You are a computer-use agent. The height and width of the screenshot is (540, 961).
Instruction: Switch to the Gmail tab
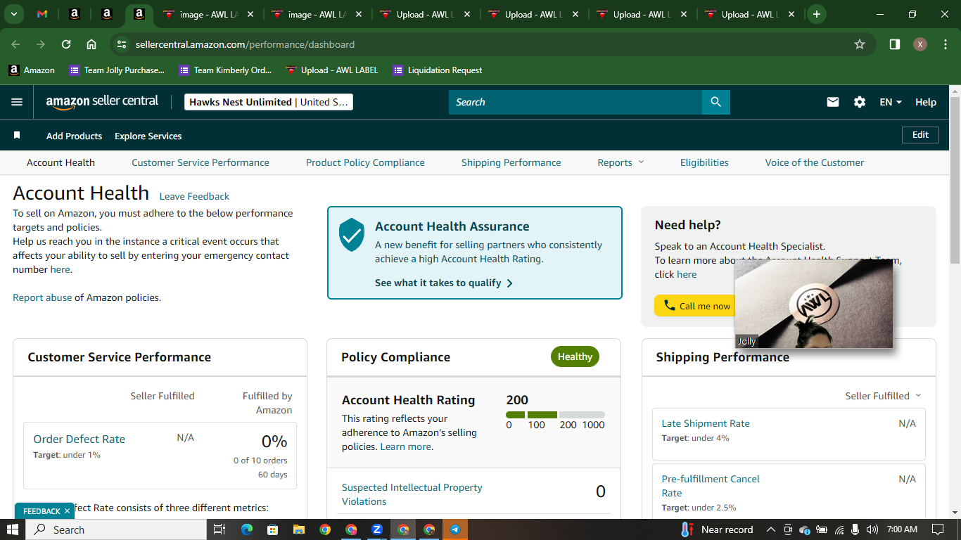click(x=42, y=14)
